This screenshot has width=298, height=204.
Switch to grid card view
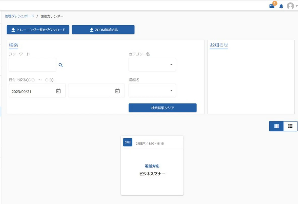click(x=276, y=126)
